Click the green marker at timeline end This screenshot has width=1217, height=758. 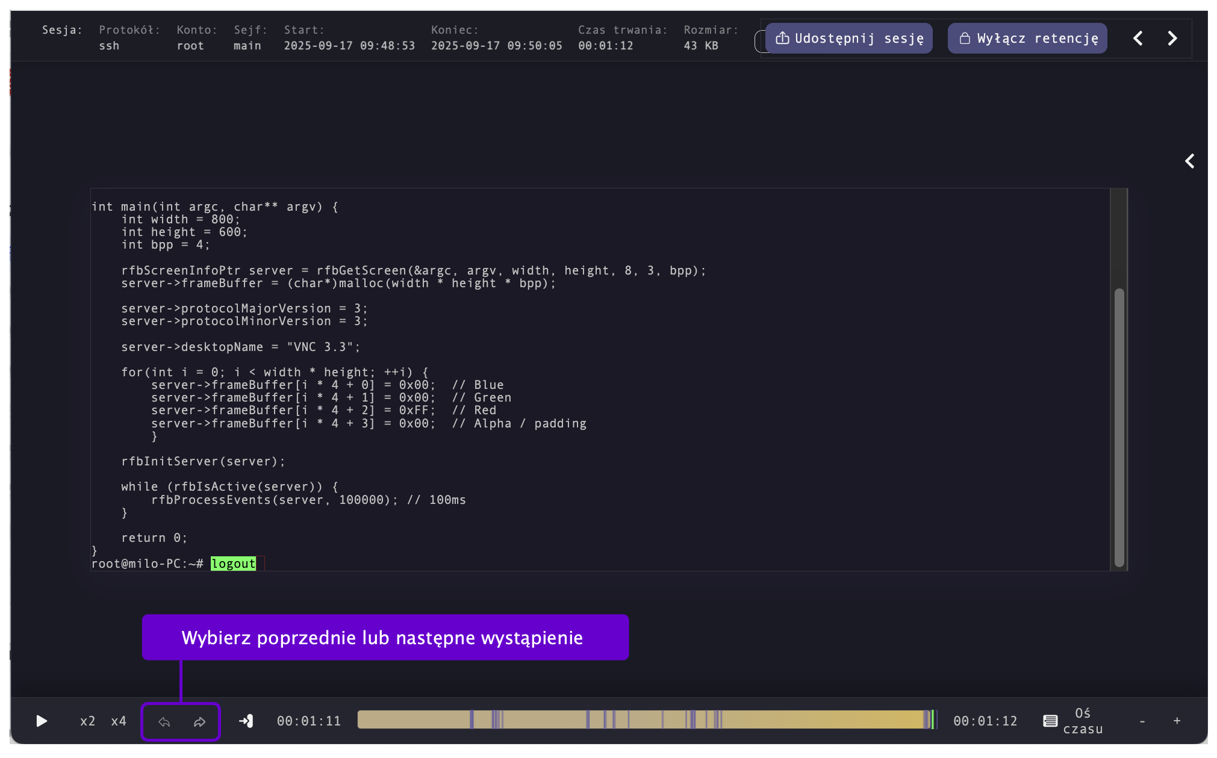coord(933,719)
